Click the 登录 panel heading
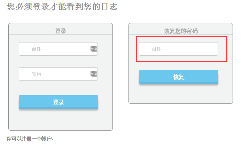 pos(61,31)
